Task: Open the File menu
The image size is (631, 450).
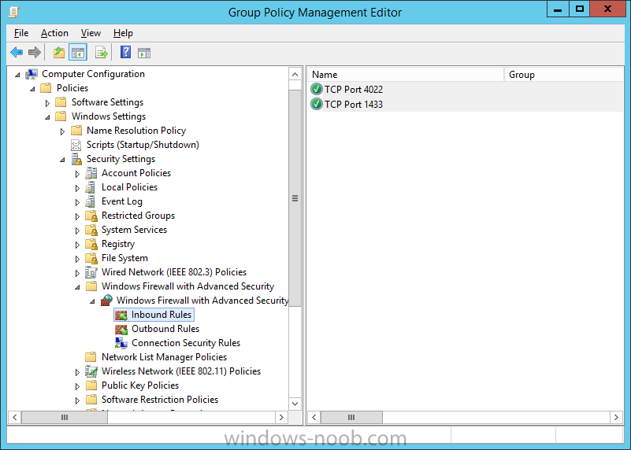Action: (x=21, y=33)
